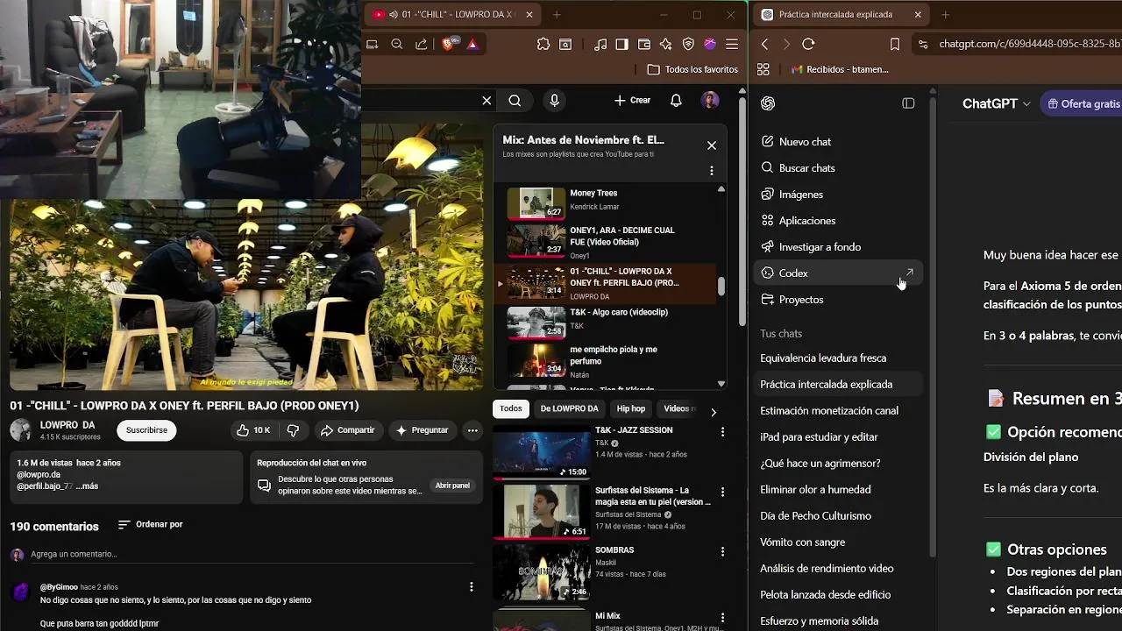This screenshot has width=1122, height=631.
Task: Click the 'Suscribirse' button
Action: point(146,430)
